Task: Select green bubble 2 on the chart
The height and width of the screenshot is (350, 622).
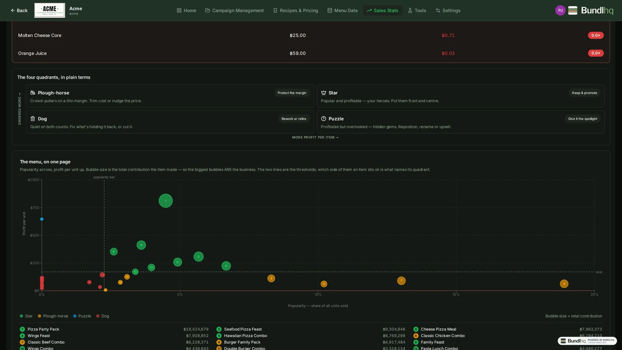Action: click(x=199, y=257)
